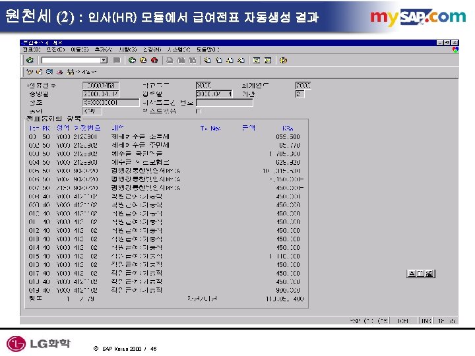Click the hat-shaped document header icon
475x356 pixels.
coord(59,72)
